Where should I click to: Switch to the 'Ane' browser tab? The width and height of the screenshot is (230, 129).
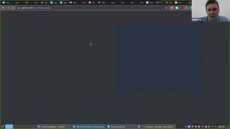click(169, 3)
